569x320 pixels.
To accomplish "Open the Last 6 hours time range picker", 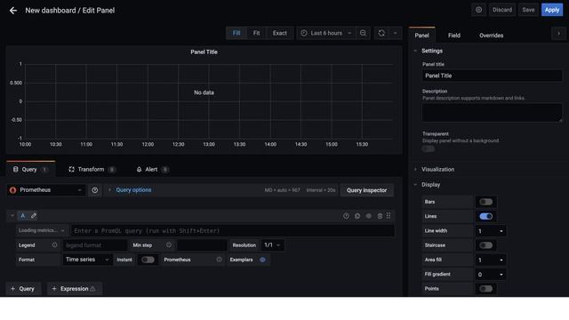I will point(325,33).
